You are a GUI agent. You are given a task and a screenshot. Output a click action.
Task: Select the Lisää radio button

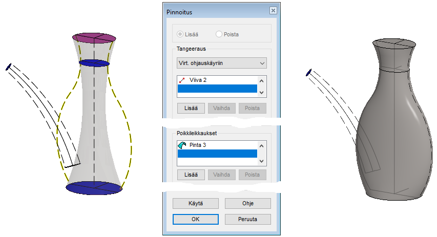(180, 34)
